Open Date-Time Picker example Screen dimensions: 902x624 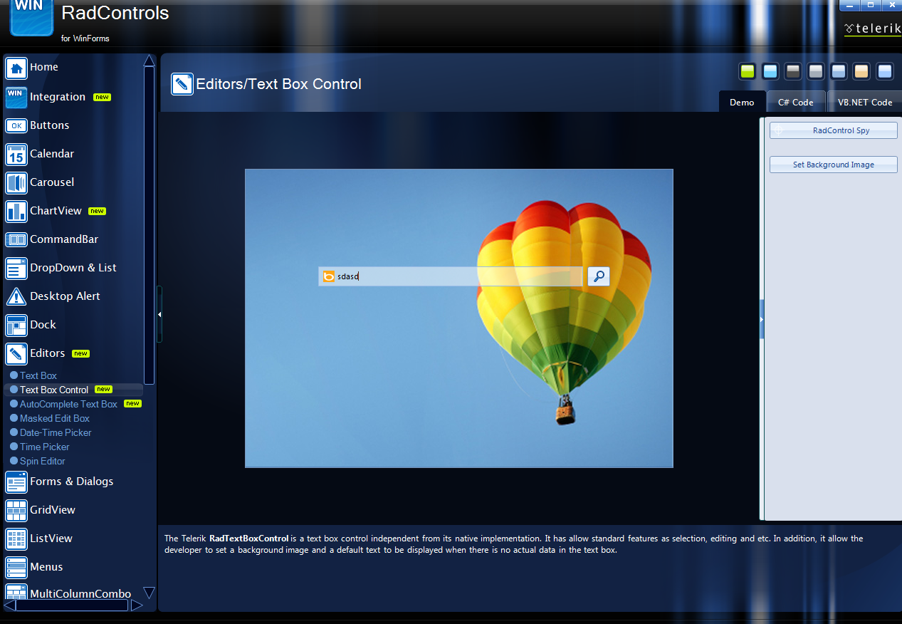(x=56, y=432)
